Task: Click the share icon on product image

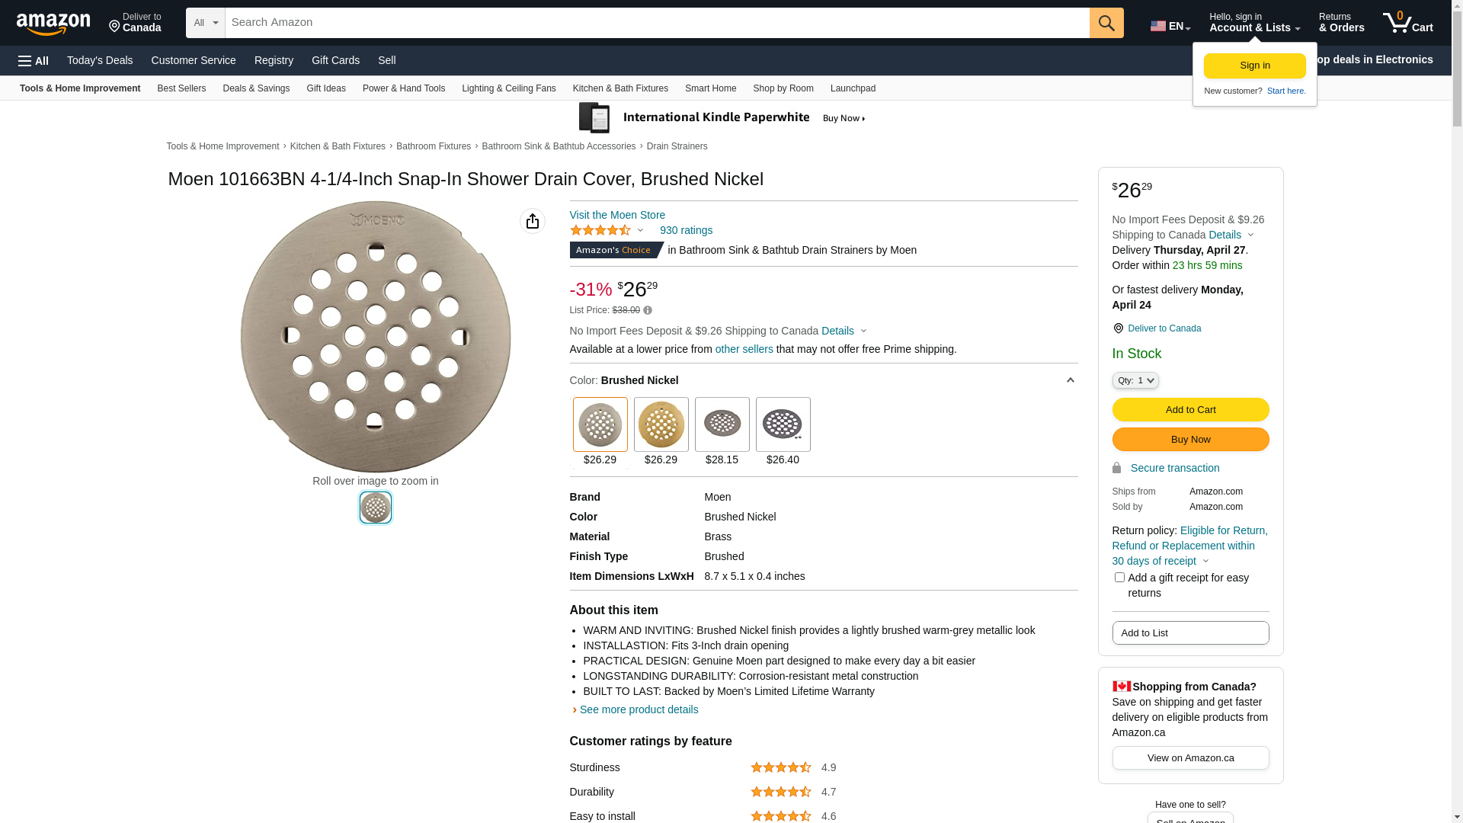Action: coord(533,221)
